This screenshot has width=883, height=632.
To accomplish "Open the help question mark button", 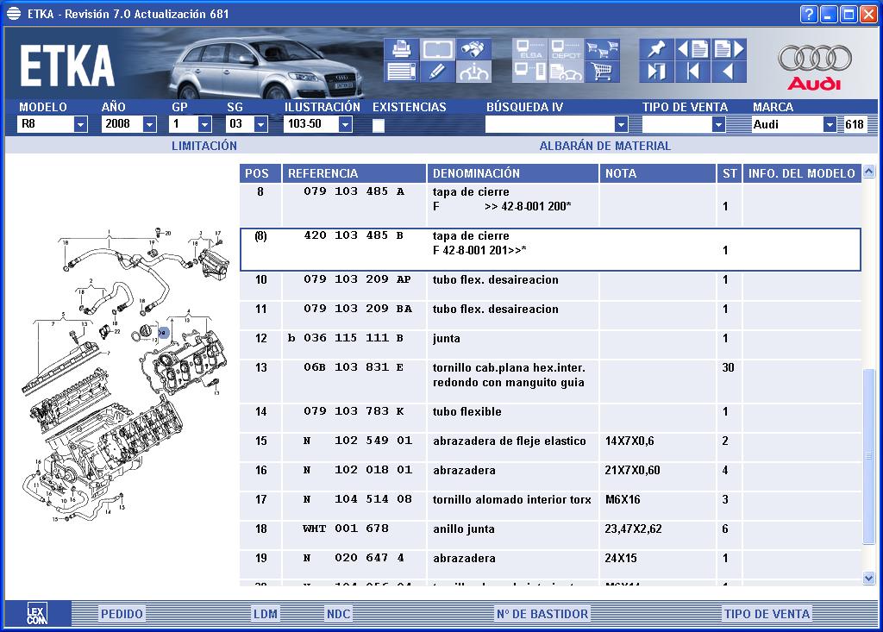I will [x=809, y=14].
